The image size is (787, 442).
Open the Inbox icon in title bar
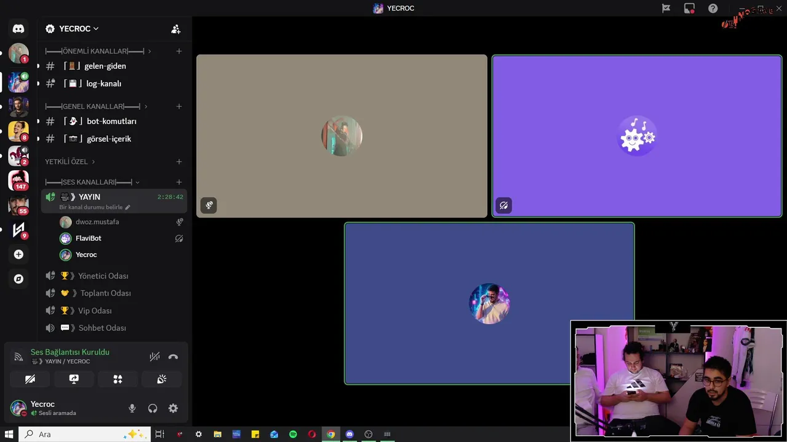tap(689, 9)
